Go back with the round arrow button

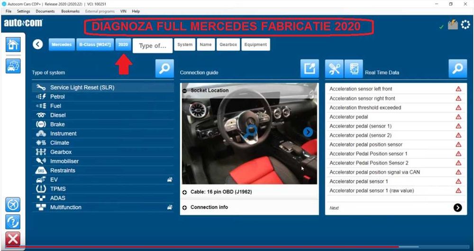click(x=38, y=45)
